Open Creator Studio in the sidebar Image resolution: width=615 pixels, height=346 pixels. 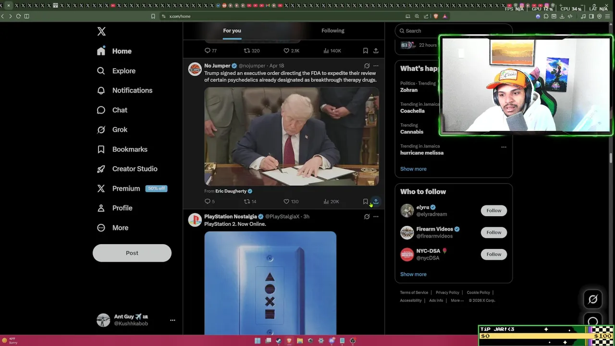click(x=127, y=169)
